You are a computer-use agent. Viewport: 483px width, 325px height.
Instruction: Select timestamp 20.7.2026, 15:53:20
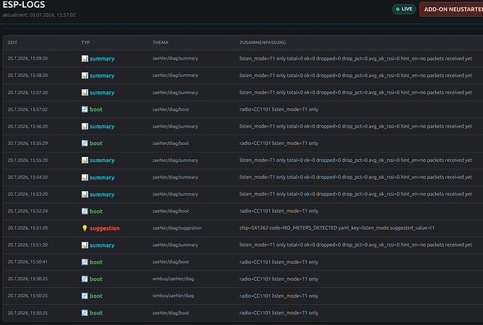coord(28,194)
